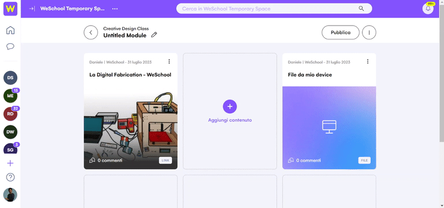This screenshot has width=444, height=208.
Task: Click the 3D printer thumbnail image
Action: pyautogui.click(x=130, y=128)
